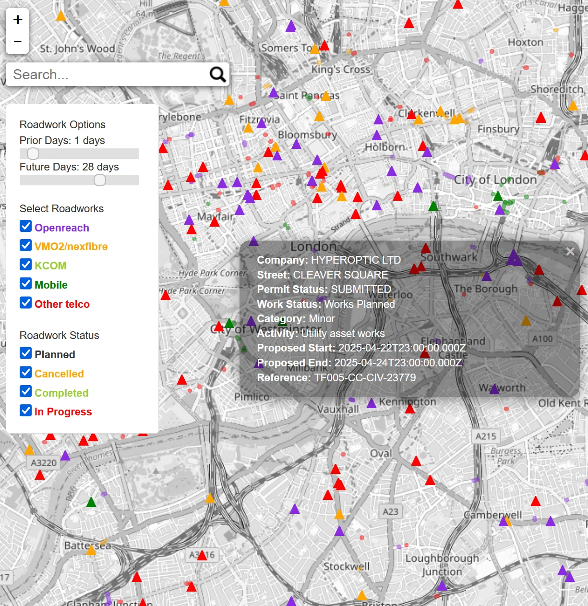This screenshot has width=588, height=606.
Task: Click the green marker near City of London
Action: [x=498, y=197]
